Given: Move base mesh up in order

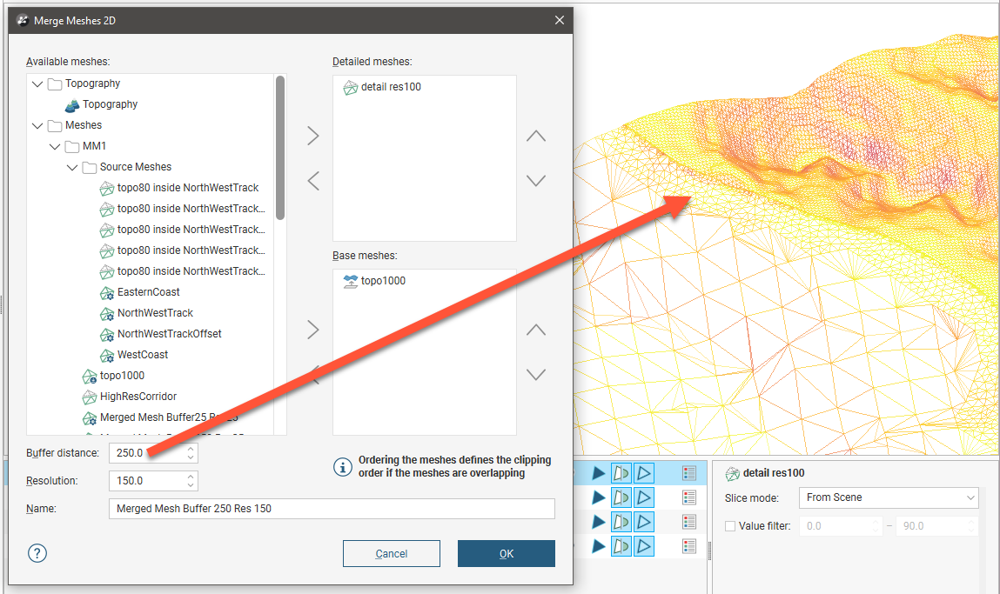Looking at the screenshot, I should coord(536,330).
